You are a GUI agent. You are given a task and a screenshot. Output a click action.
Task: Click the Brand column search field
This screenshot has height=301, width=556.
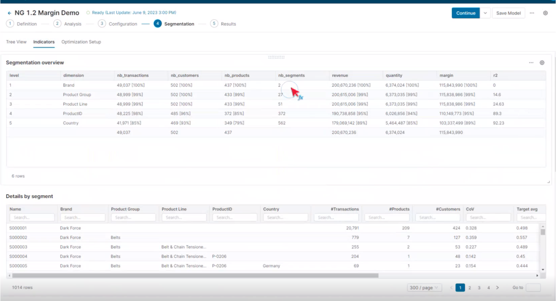[x=83, y=218]
